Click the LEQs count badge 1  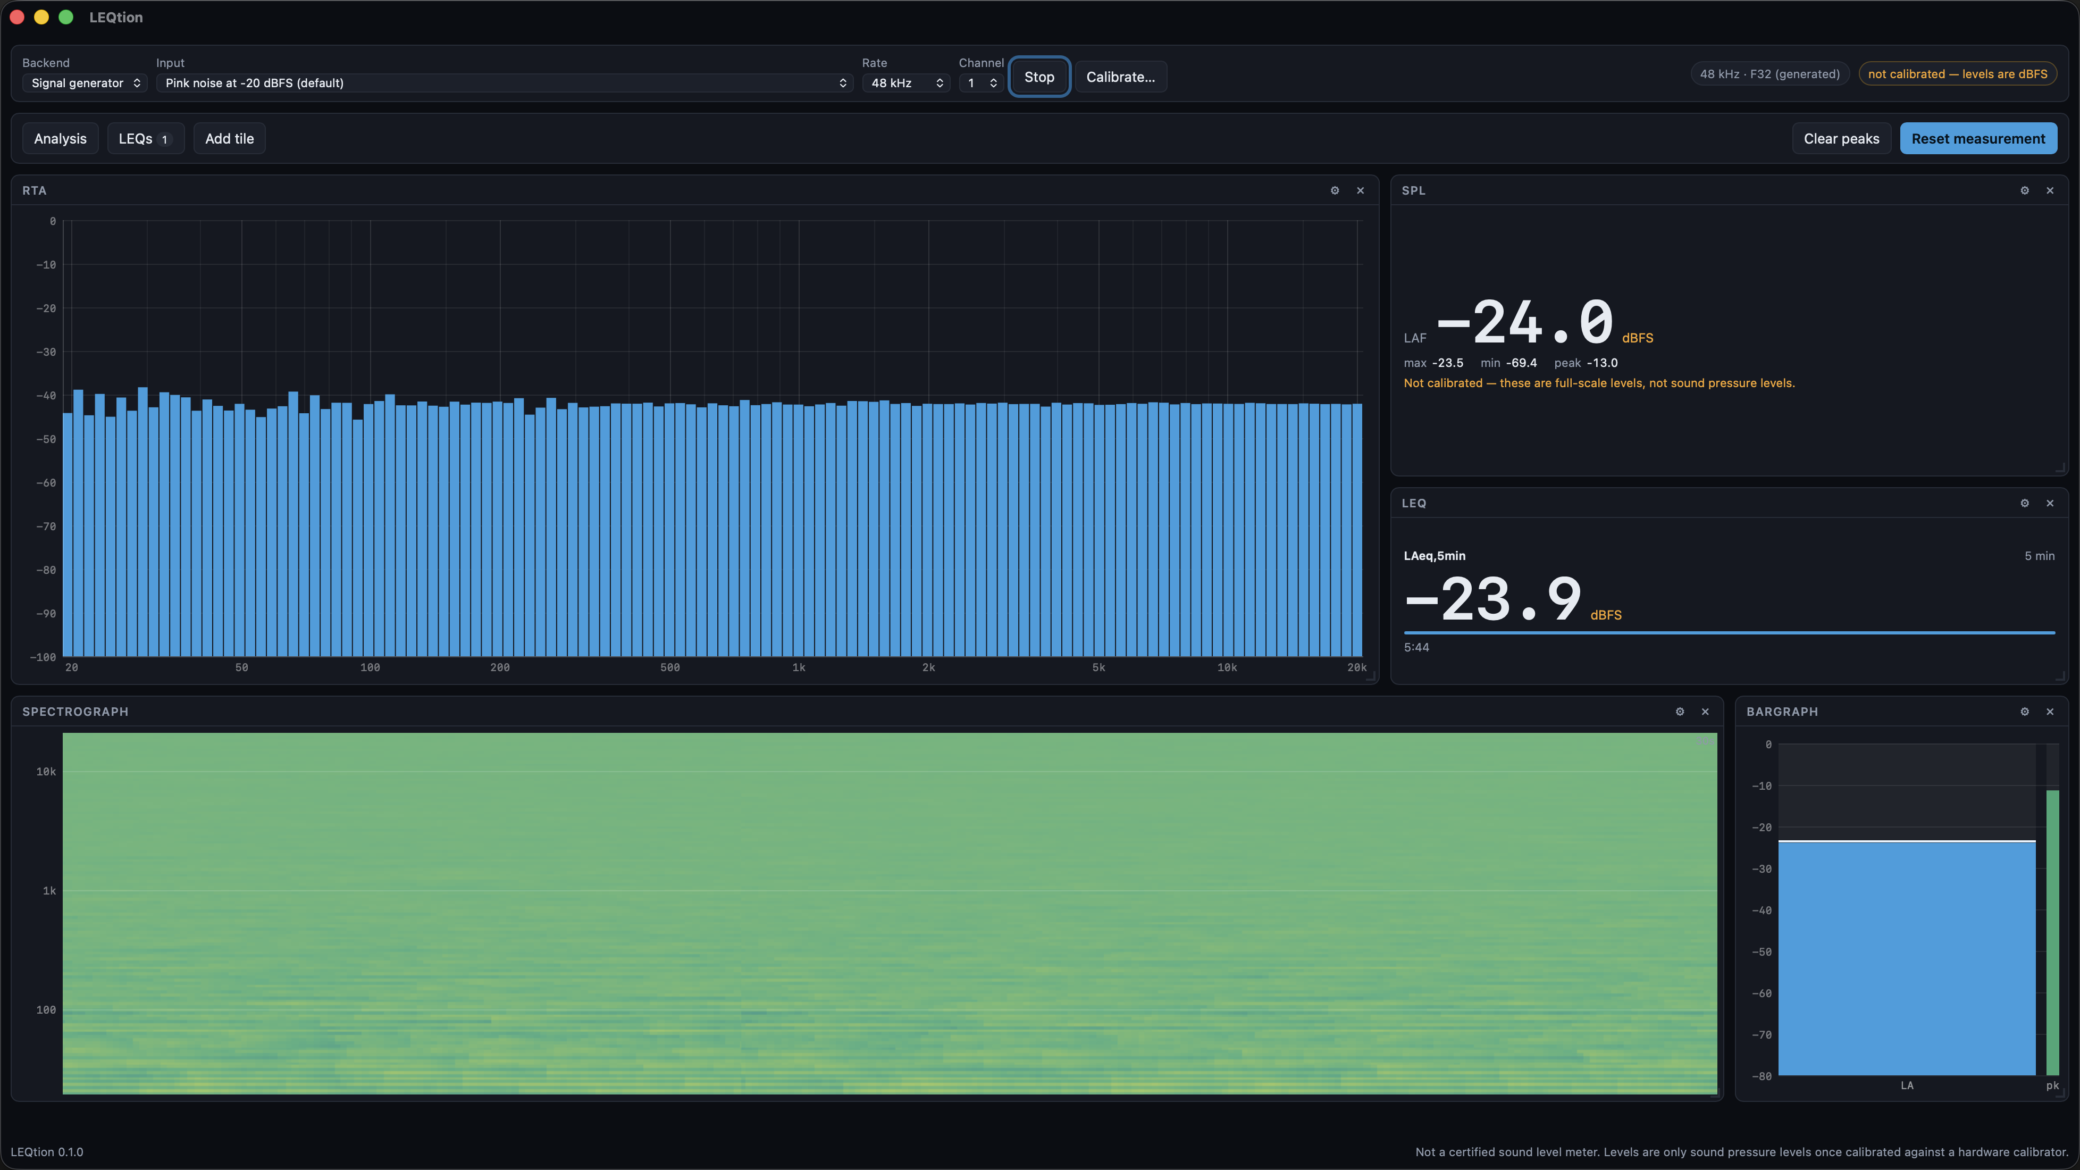pos(165,139)
